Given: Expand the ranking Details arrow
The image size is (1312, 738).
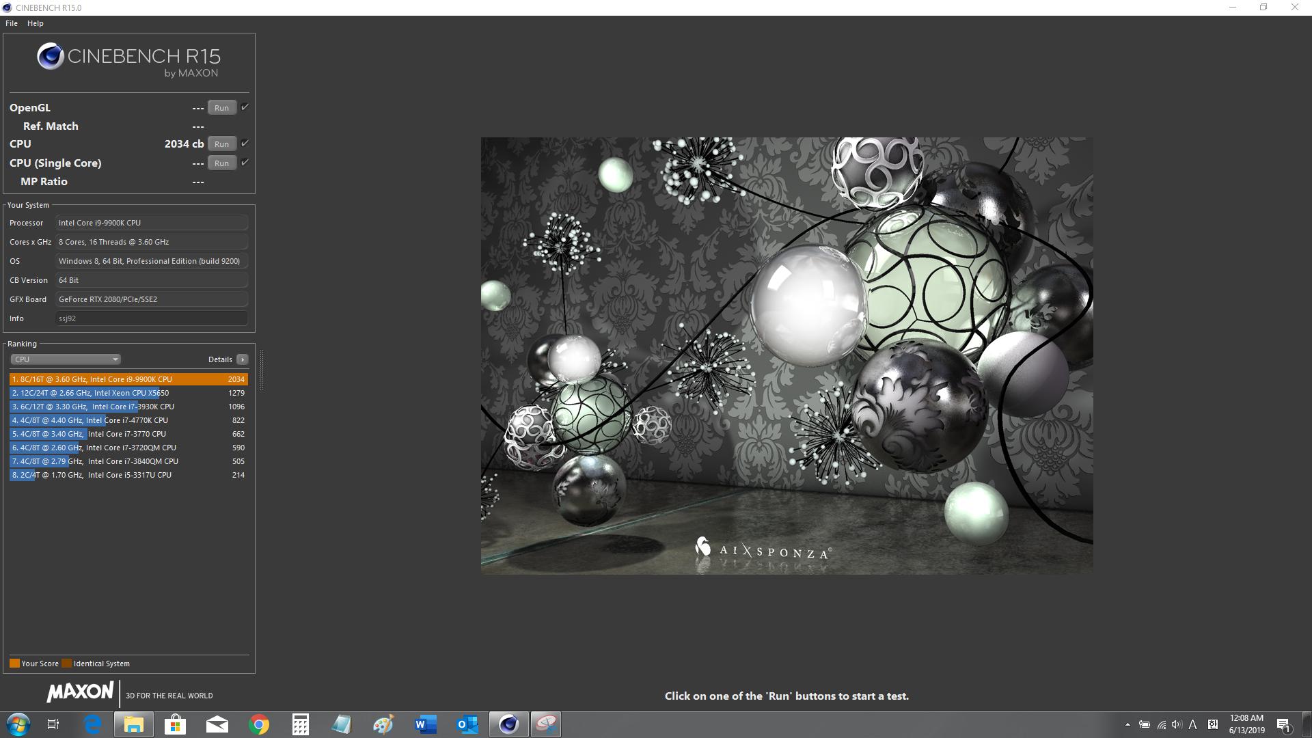Looking at the screenshot, I should click(x=242, y=359).
